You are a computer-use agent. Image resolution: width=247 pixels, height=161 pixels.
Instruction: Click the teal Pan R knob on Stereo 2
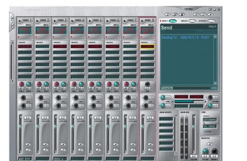(46, 84)
